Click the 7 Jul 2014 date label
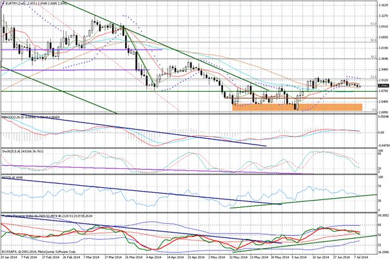The height and width of the screenshot is (260, 390). [x=362, y=257]
